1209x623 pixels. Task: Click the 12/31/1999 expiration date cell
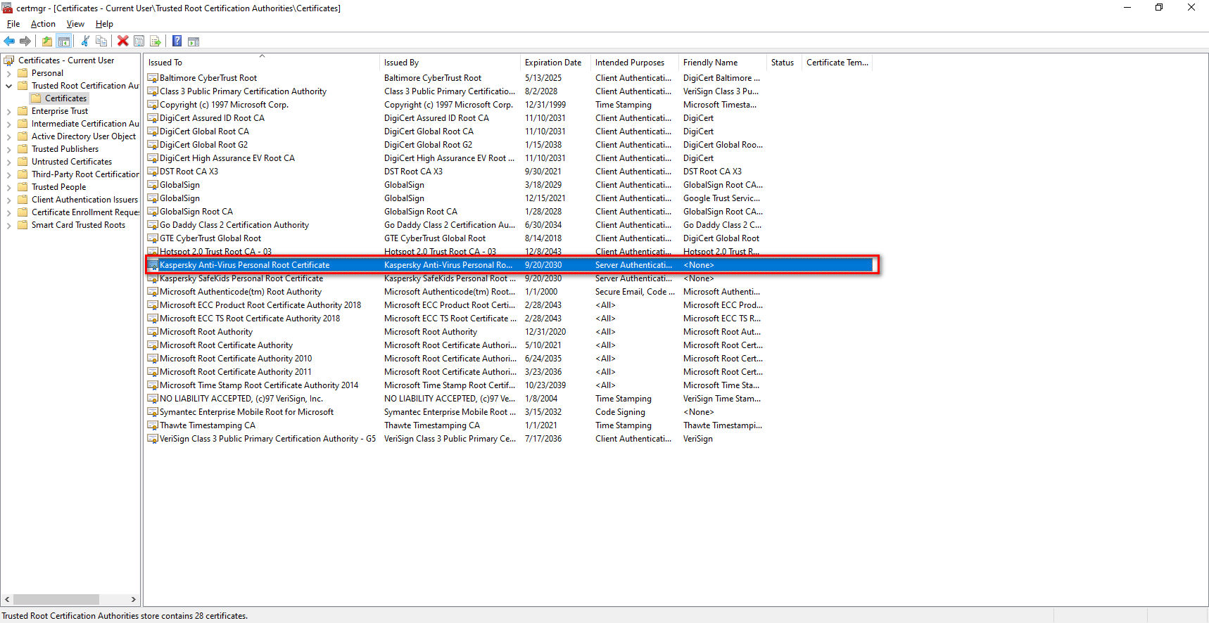click(x=545, y=105)
